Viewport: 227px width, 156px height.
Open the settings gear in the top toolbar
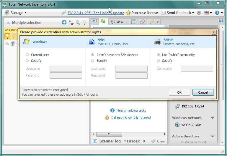pos(199,13)
